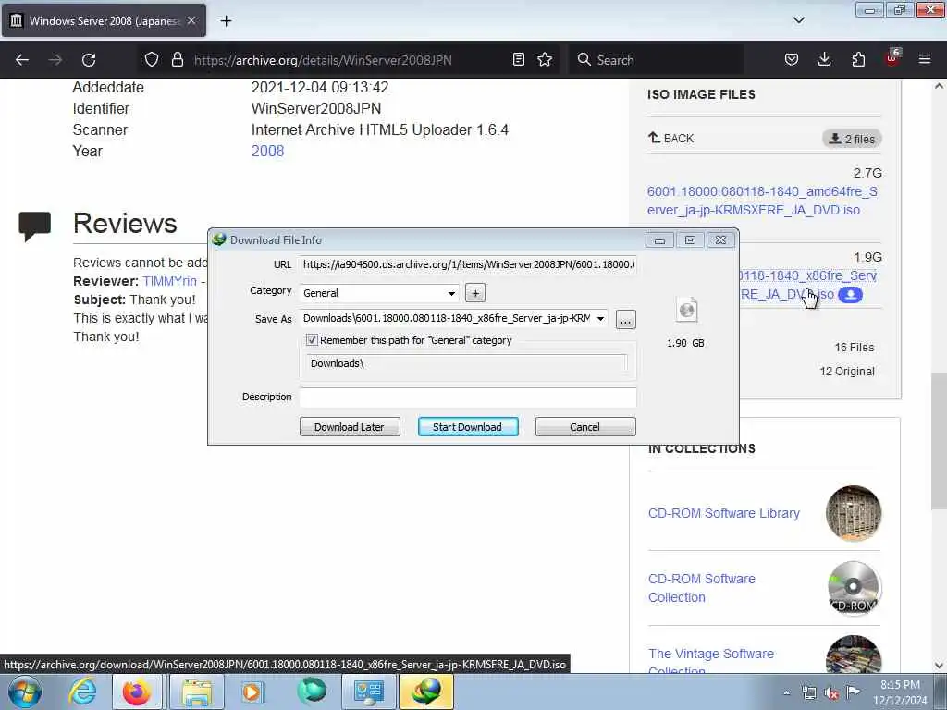
Task: Click the green globe taskbar icon
Action: click(x=312, y=691)
